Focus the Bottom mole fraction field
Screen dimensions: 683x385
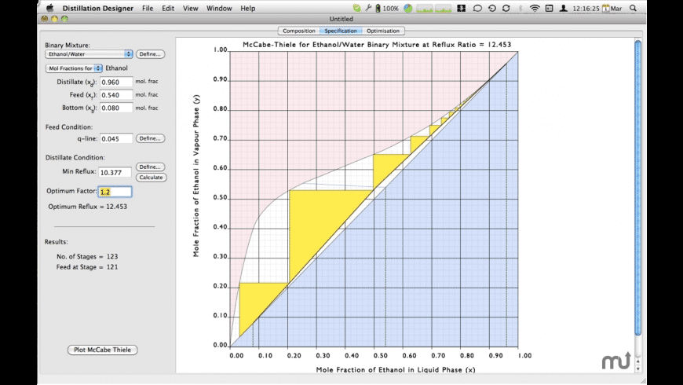116,108
